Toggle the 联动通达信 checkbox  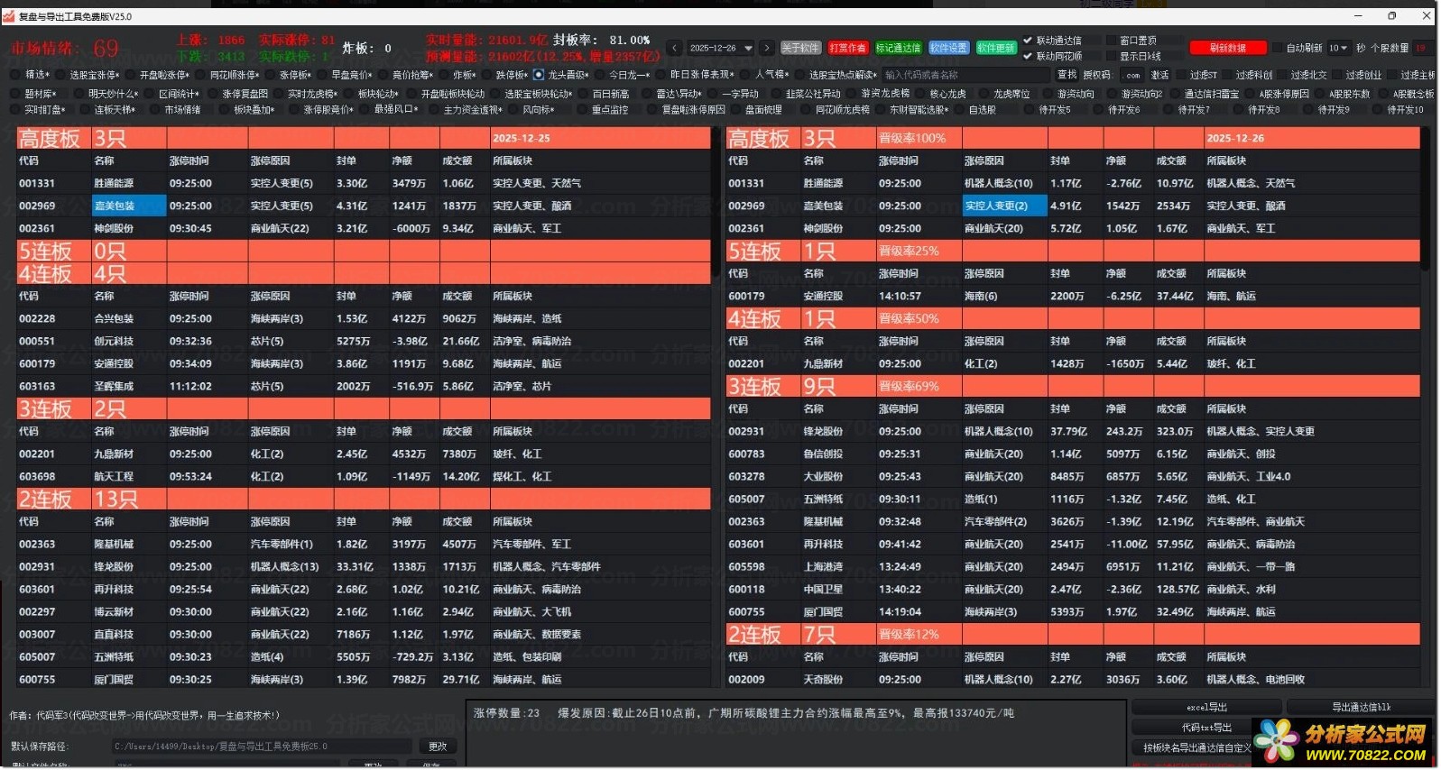click(1028, 41)
